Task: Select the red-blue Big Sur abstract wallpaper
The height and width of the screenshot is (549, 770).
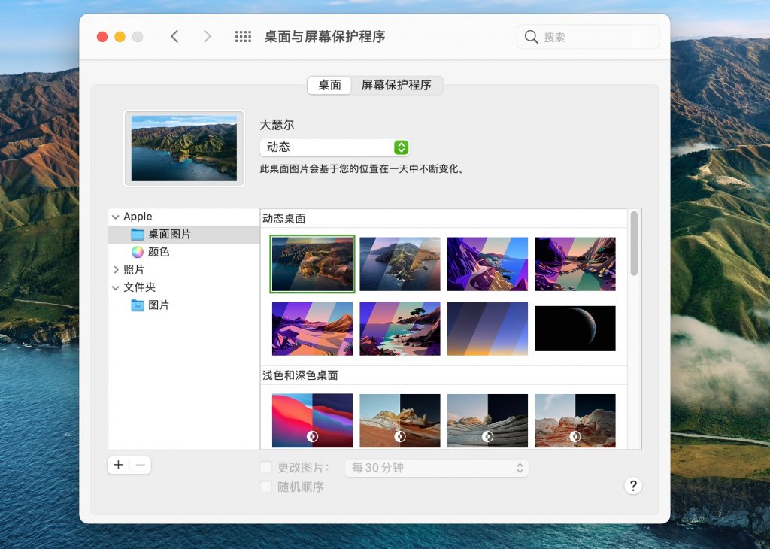Action: click(312, 420)
